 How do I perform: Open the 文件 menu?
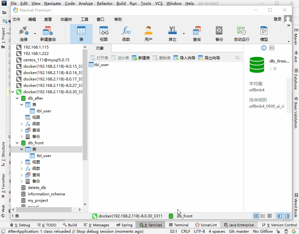pos(16,19)
